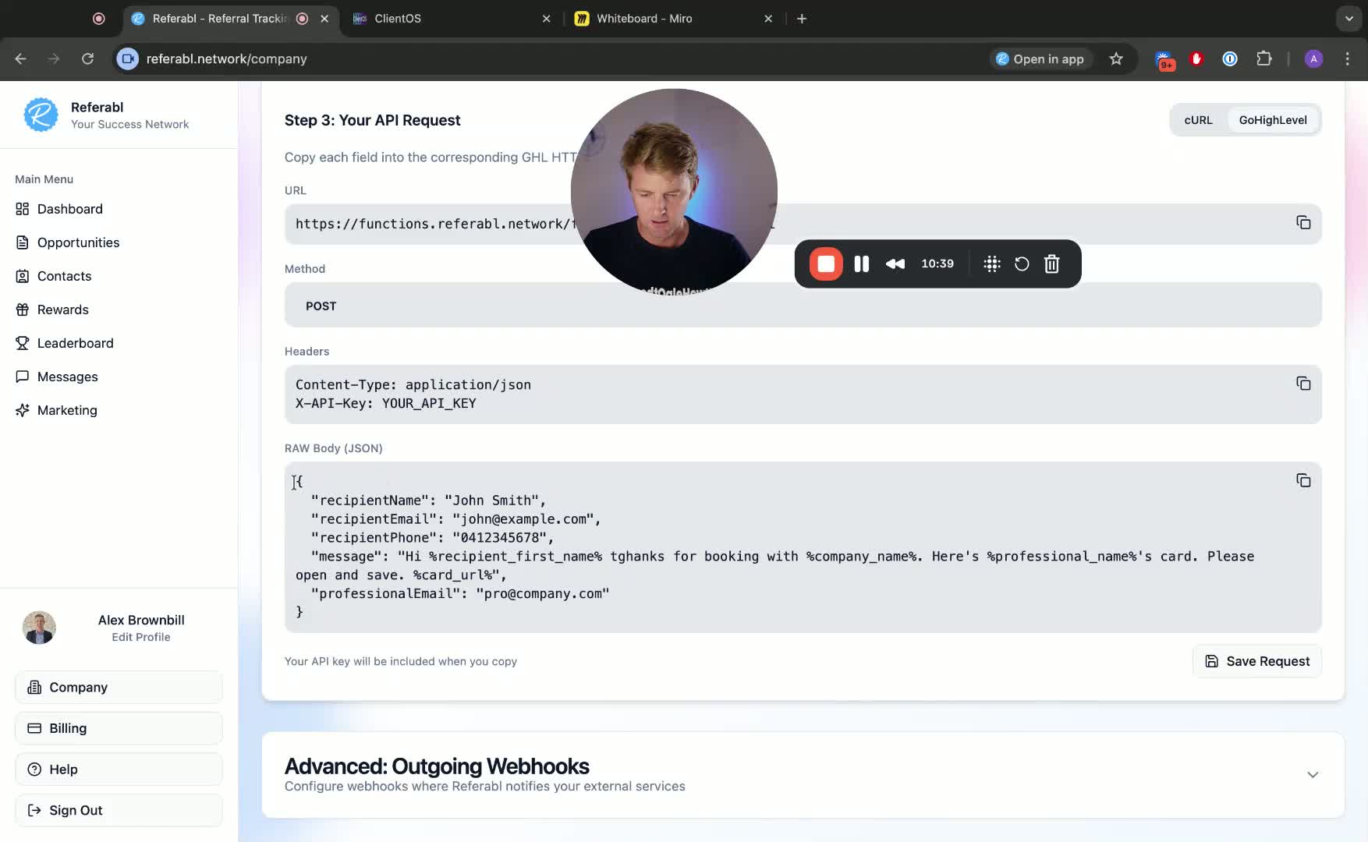Click the site camera permission icon
1368x842 pixels.
pos(128,58)
